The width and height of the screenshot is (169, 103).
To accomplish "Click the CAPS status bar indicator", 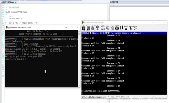I will tap(123, 97).
